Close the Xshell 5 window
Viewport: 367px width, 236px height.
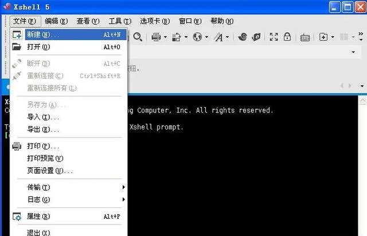point(361,7)
